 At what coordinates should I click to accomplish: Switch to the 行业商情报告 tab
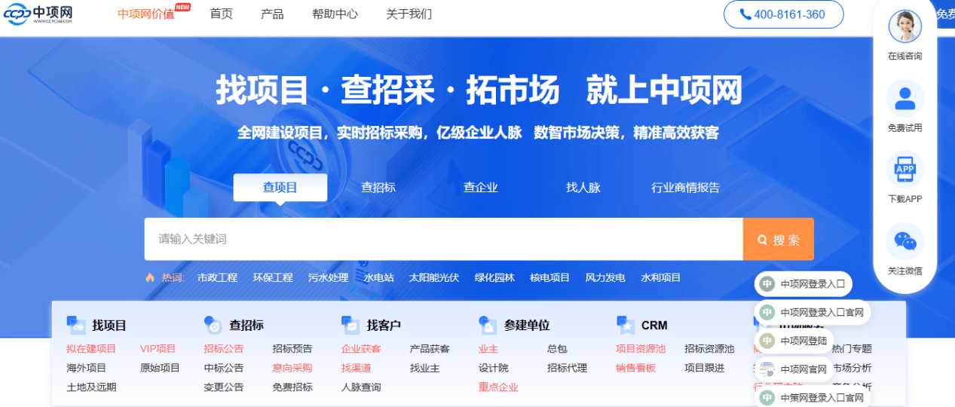[685, 188]
